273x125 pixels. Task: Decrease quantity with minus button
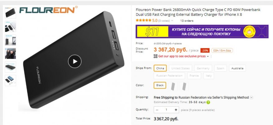click(x=157, y=110)
